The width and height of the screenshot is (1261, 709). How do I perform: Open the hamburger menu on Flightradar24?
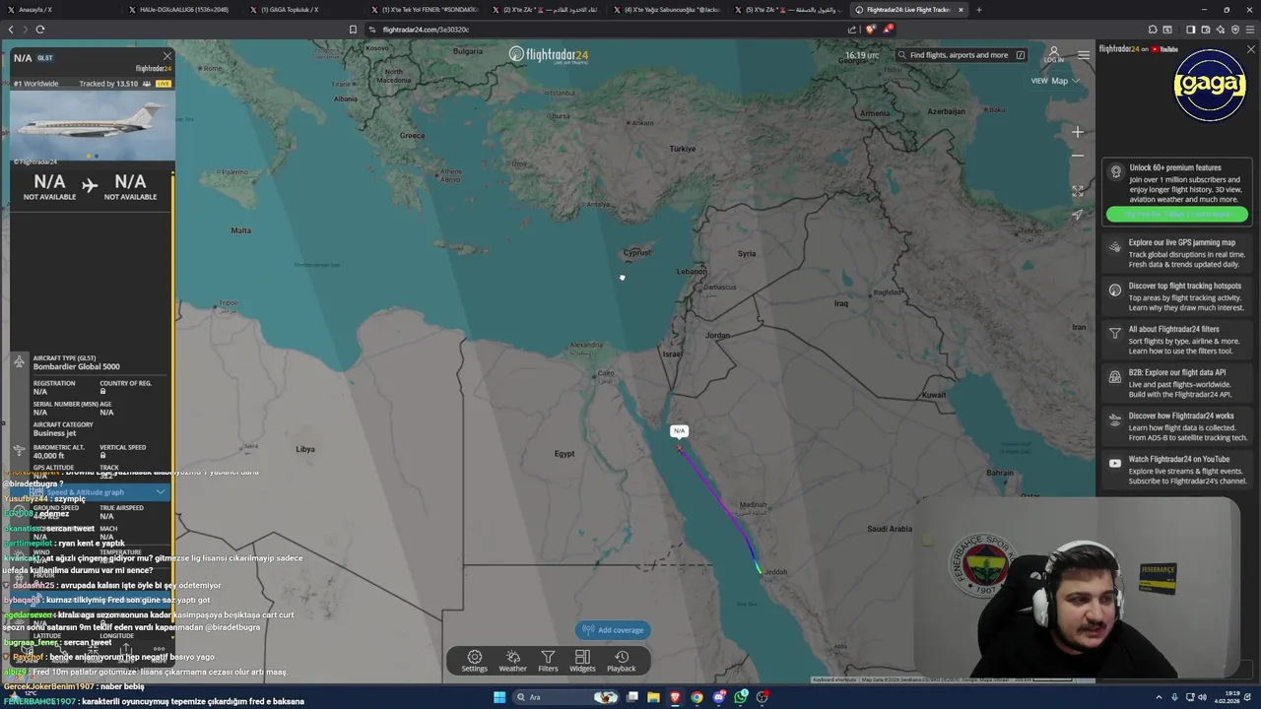pyautogui.click(x=1084, y=55)
